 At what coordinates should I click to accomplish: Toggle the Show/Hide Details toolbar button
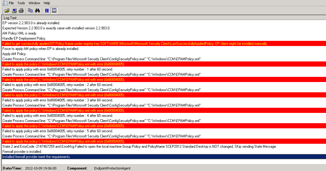pyautogui.click(x=54, y=11)
